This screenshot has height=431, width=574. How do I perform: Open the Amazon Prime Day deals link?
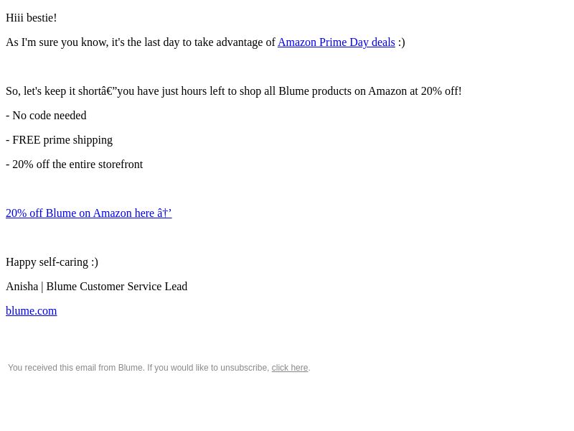(336, 42)
